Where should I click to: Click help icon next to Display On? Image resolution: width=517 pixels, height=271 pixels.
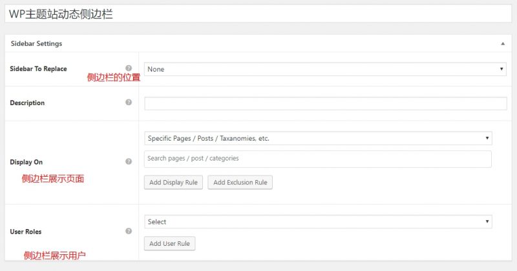pyautogui.click(x=129, y=161)
